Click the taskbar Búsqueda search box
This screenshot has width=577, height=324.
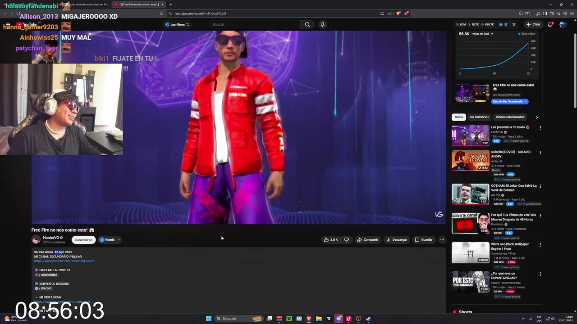pyautogui.click(x=239, y=319)
